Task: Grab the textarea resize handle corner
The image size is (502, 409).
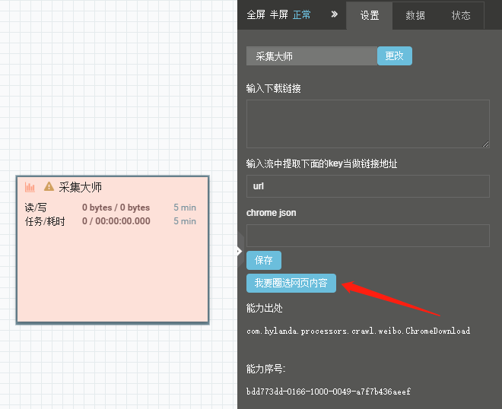Action: tap(486, 144)
